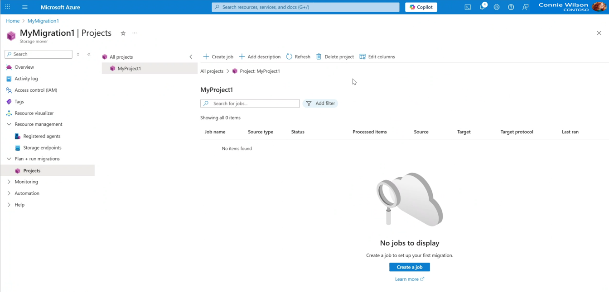Launch Cloud Shell from the top bar
This screenshot has height=292, width=609.
[468, 7]
